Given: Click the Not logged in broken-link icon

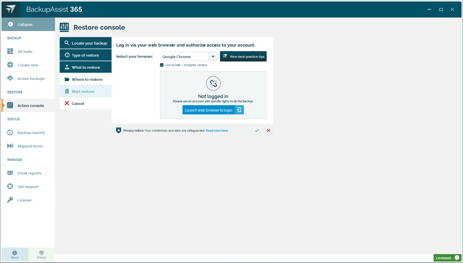Looking at the screenshot, I should click(213, 83).
